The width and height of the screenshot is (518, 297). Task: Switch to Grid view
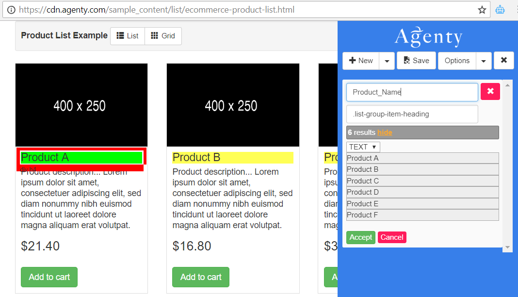pyautogui.click(x=163, y=35)
